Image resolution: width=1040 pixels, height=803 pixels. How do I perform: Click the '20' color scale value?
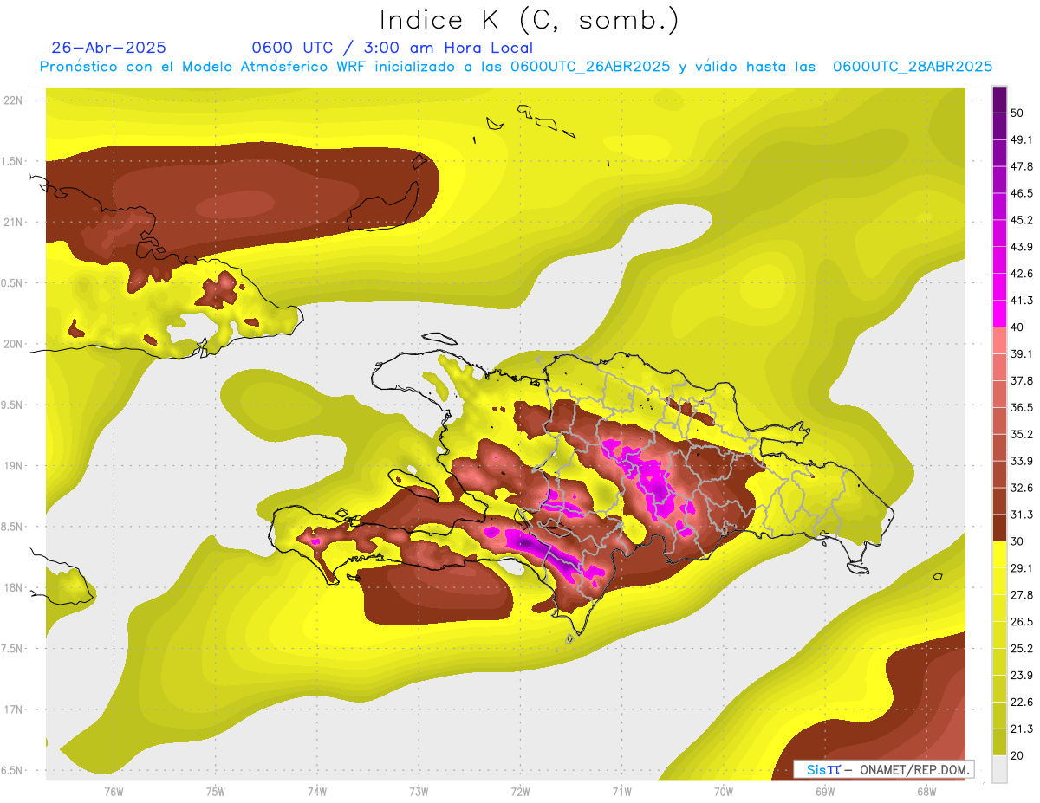coord(1017,755)
